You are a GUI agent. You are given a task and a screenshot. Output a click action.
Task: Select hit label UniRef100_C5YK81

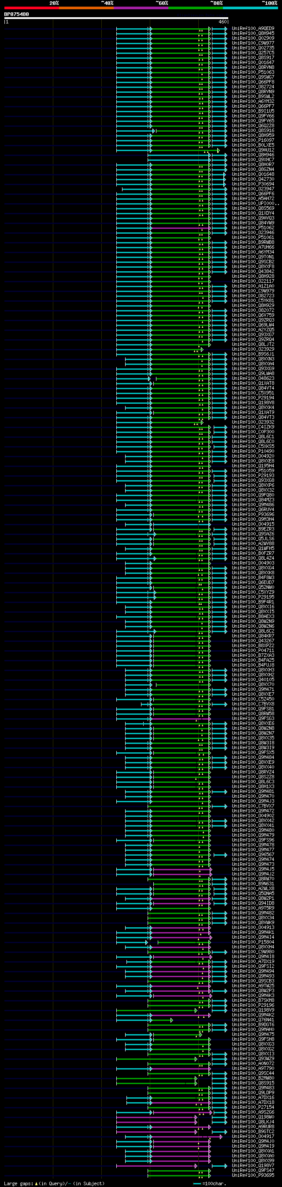253,301
